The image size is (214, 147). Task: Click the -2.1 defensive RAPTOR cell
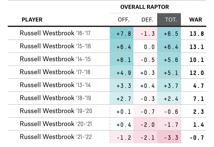[x=148, y=137]
